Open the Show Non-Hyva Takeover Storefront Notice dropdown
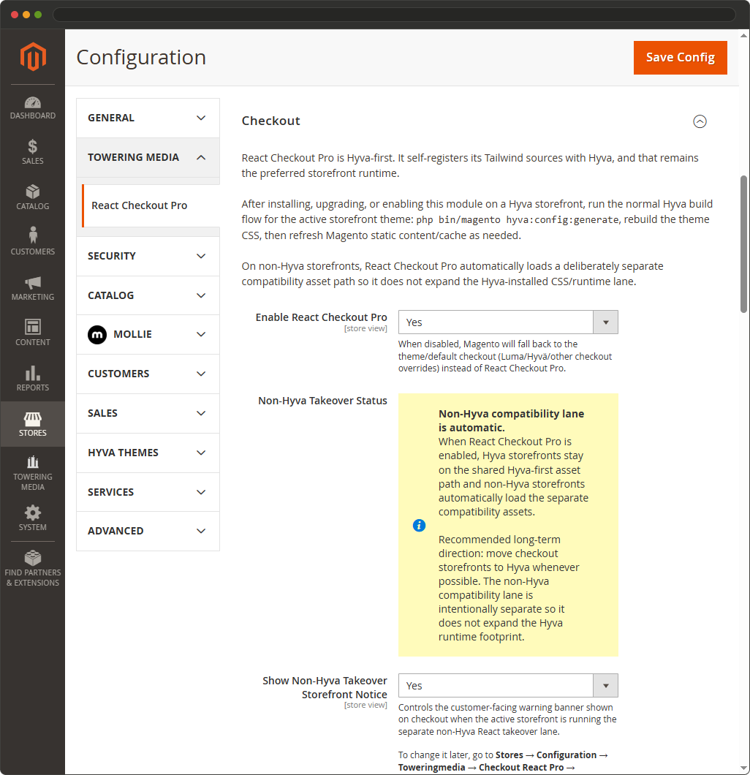 (x=508, y=686)
